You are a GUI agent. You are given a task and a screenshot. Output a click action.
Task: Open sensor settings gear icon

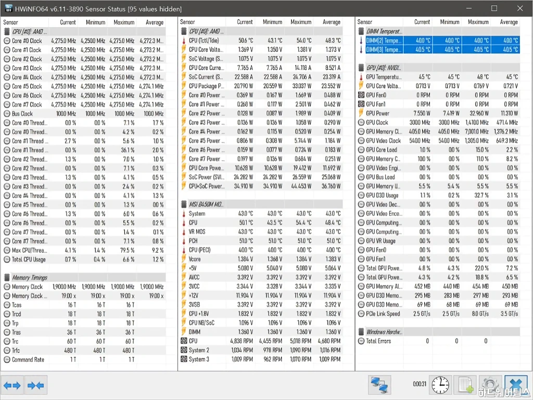[489, 385]
